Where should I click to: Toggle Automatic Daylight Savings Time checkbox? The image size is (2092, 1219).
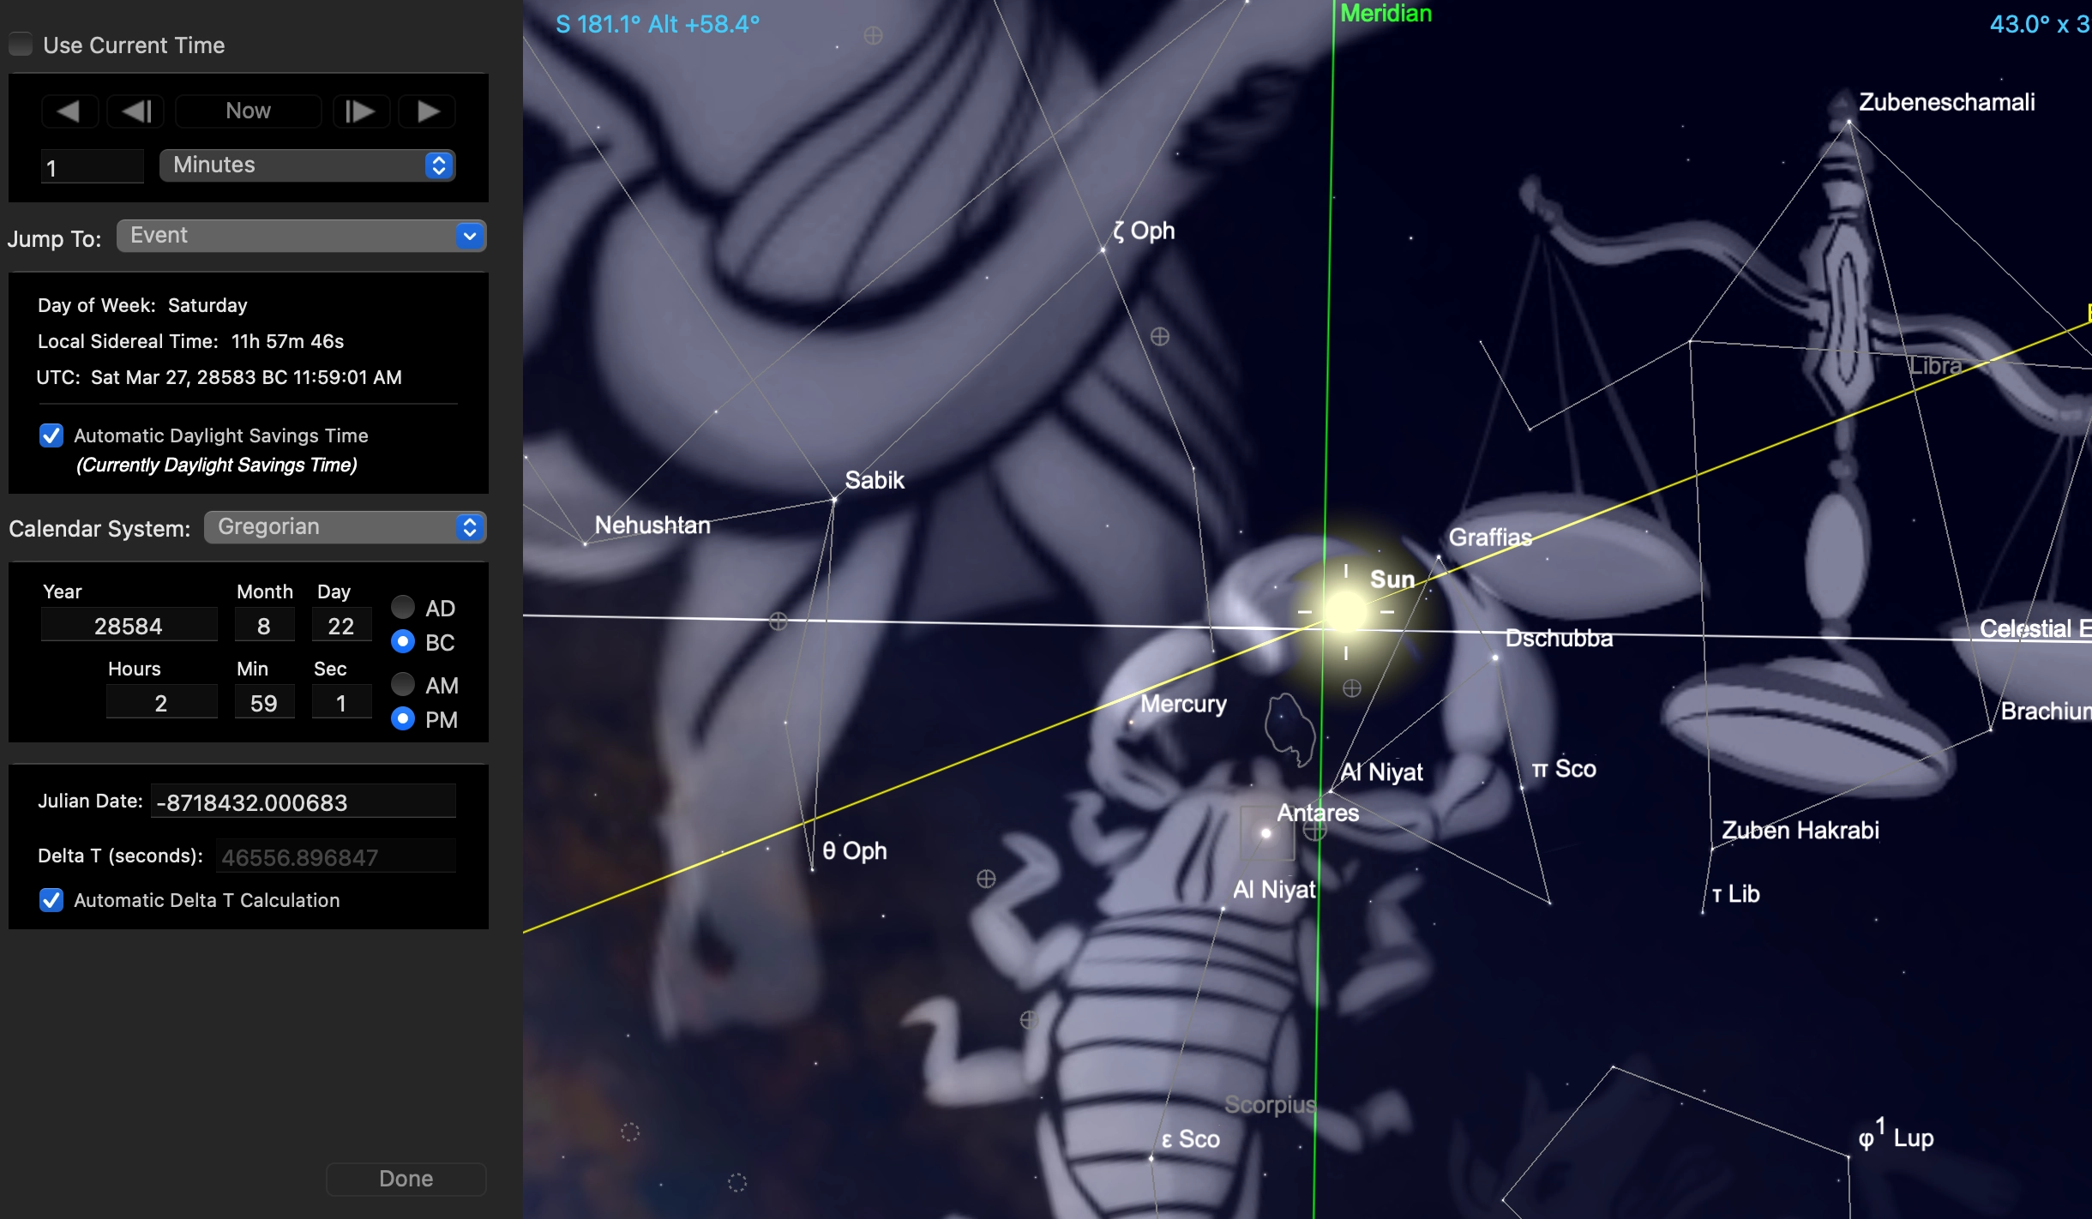[51, 435]
